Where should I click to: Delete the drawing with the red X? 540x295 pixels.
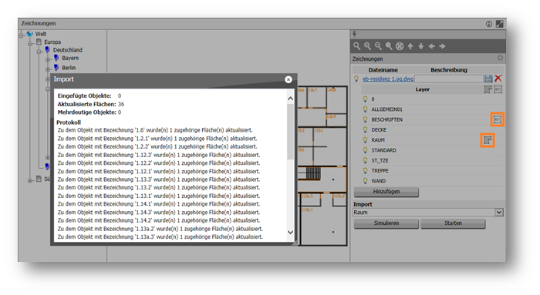pos(498,79)
